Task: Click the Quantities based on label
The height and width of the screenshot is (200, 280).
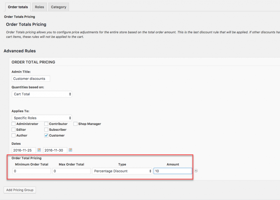Action: point(28,87)
